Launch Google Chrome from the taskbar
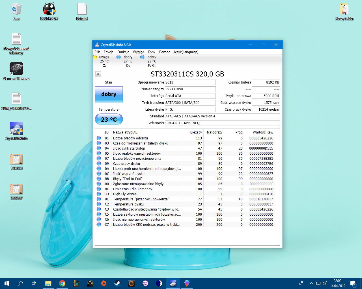 [x=62, y=283]
